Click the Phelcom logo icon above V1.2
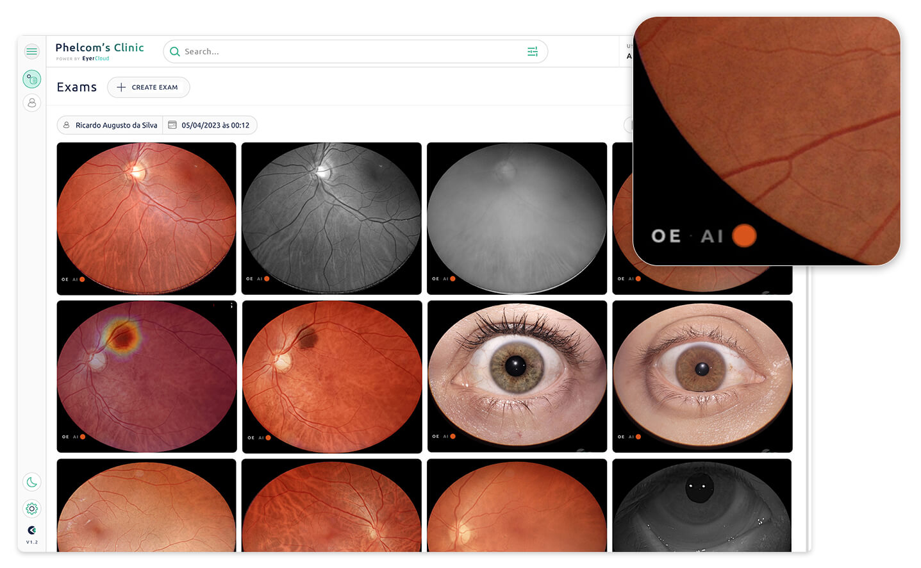The image size is (921, 568). [31, 530]
